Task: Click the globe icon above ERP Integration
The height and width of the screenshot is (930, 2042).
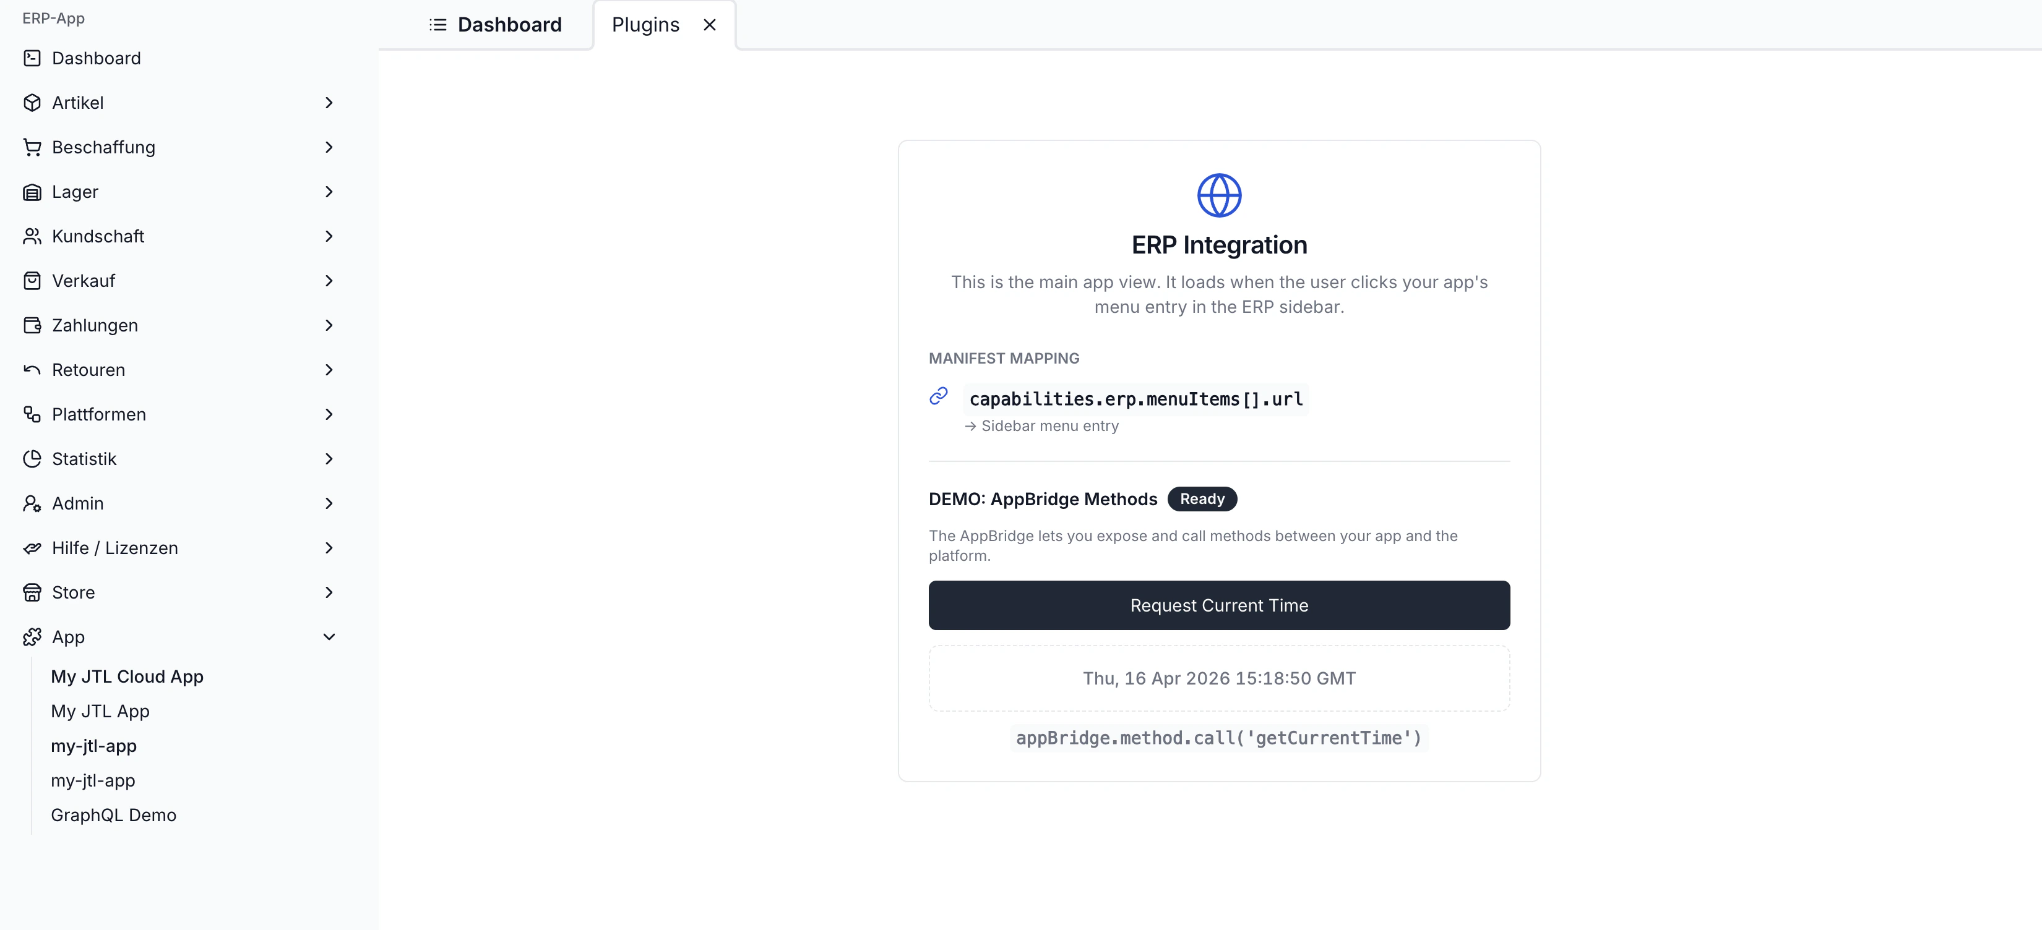Action: point(1218,194)
